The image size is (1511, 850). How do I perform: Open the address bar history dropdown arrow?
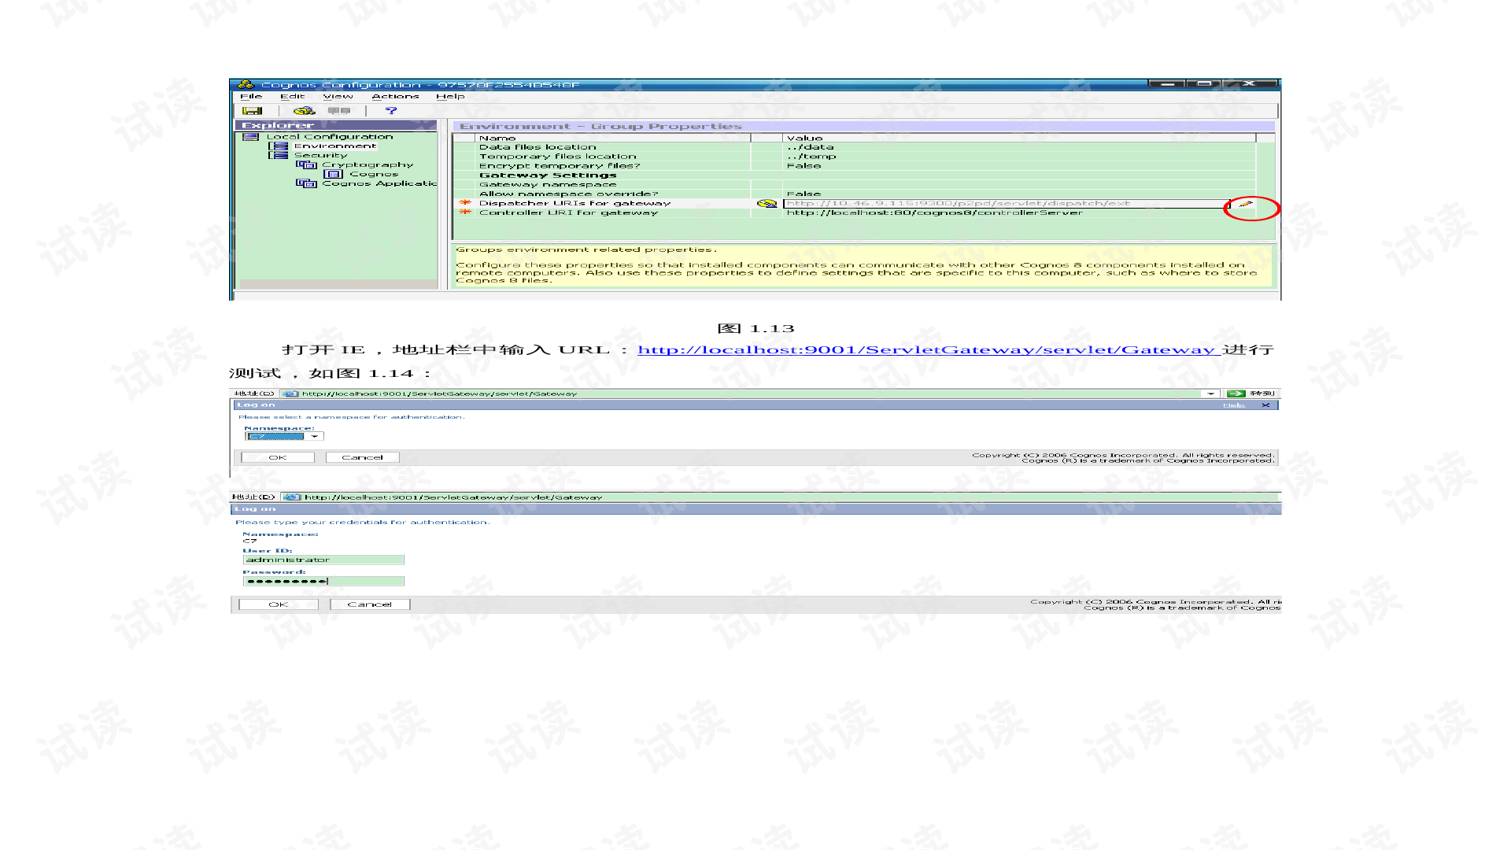(1210, 394)
